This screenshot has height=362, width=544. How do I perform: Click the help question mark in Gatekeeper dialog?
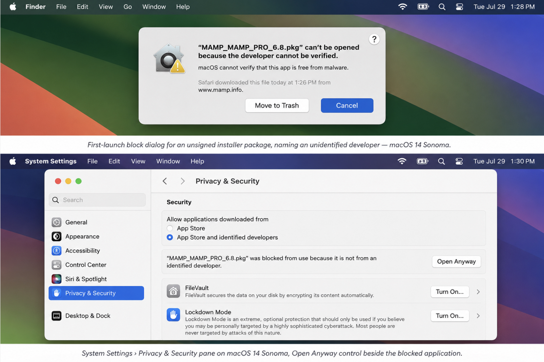pos(374,39)
